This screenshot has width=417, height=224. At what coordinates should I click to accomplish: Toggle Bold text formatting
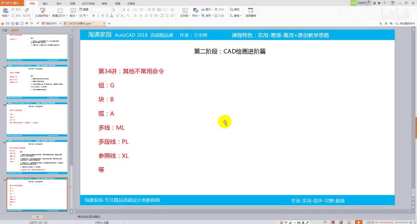pos(93,16)
